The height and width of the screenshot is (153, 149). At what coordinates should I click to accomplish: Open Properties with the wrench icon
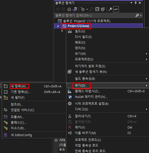[x=110, y=9]
